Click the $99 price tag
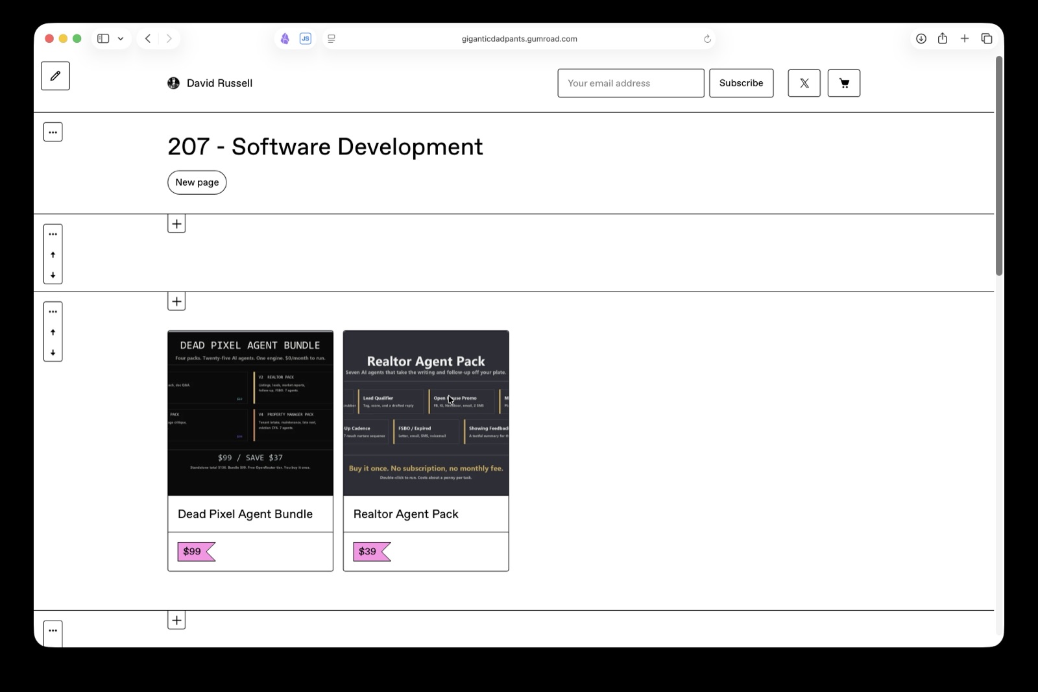 click(x=196, y=552)
